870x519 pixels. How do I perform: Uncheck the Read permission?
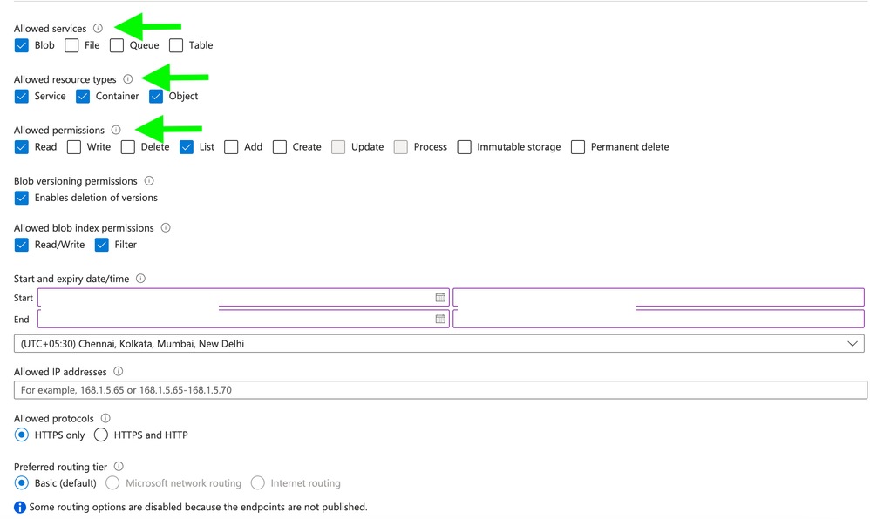click(x=22, y=147)
